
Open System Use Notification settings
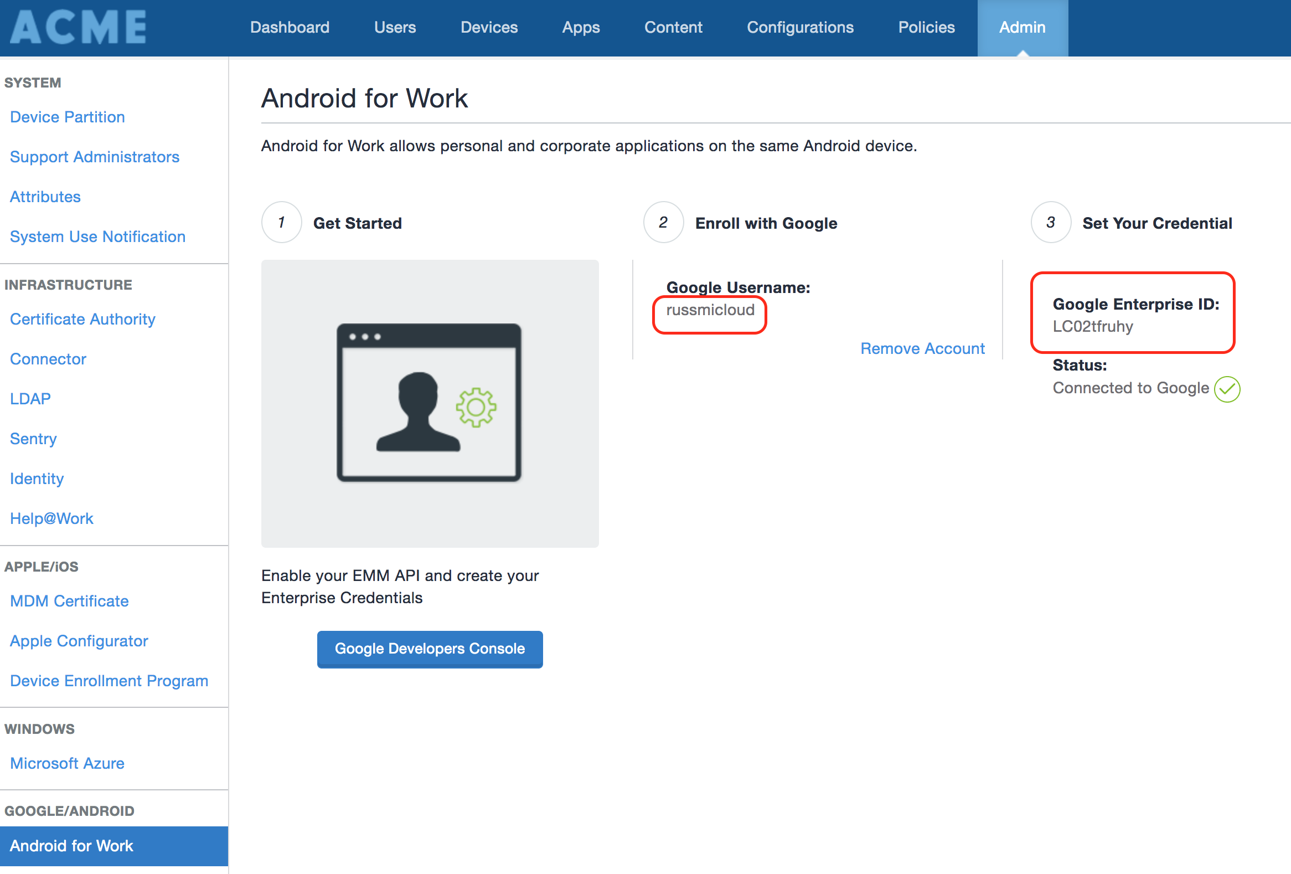click(97, 236)
